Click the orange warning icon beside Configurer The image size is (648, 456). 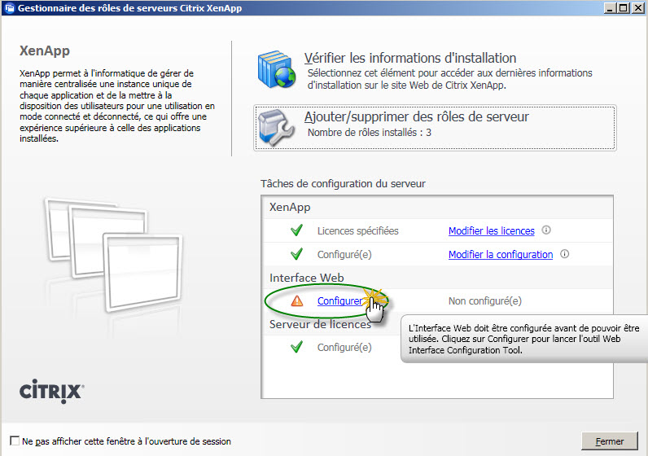[x=296, y=300]
